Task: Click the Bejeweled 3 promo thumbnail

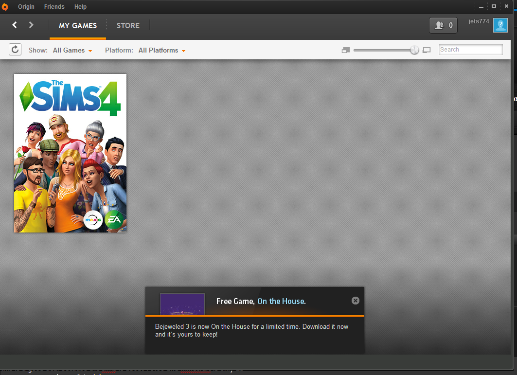Action: coord(182,304)
